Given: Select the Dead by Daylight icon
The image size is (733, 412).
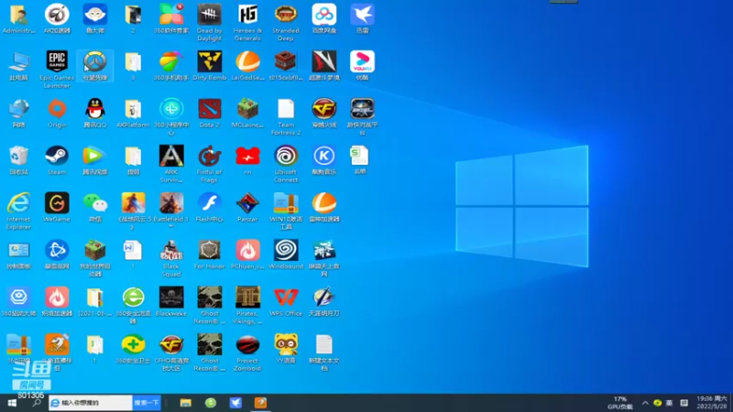Looking at the screenshot, I should [210, 22].
